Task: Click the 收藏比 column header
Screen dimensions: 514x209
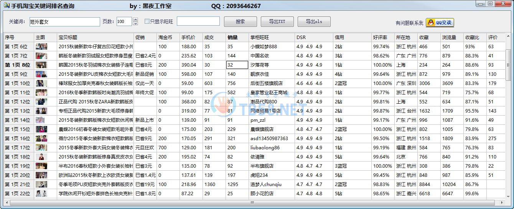Action: [475, 38]
